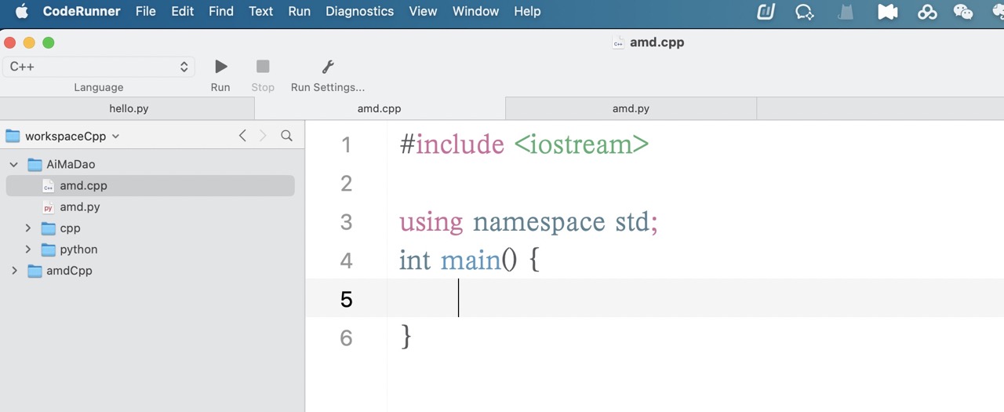The width and height of the screenshot is (1004, 412).
Task: Switch to the hello.py tab
Action: [x=128, y=109]
